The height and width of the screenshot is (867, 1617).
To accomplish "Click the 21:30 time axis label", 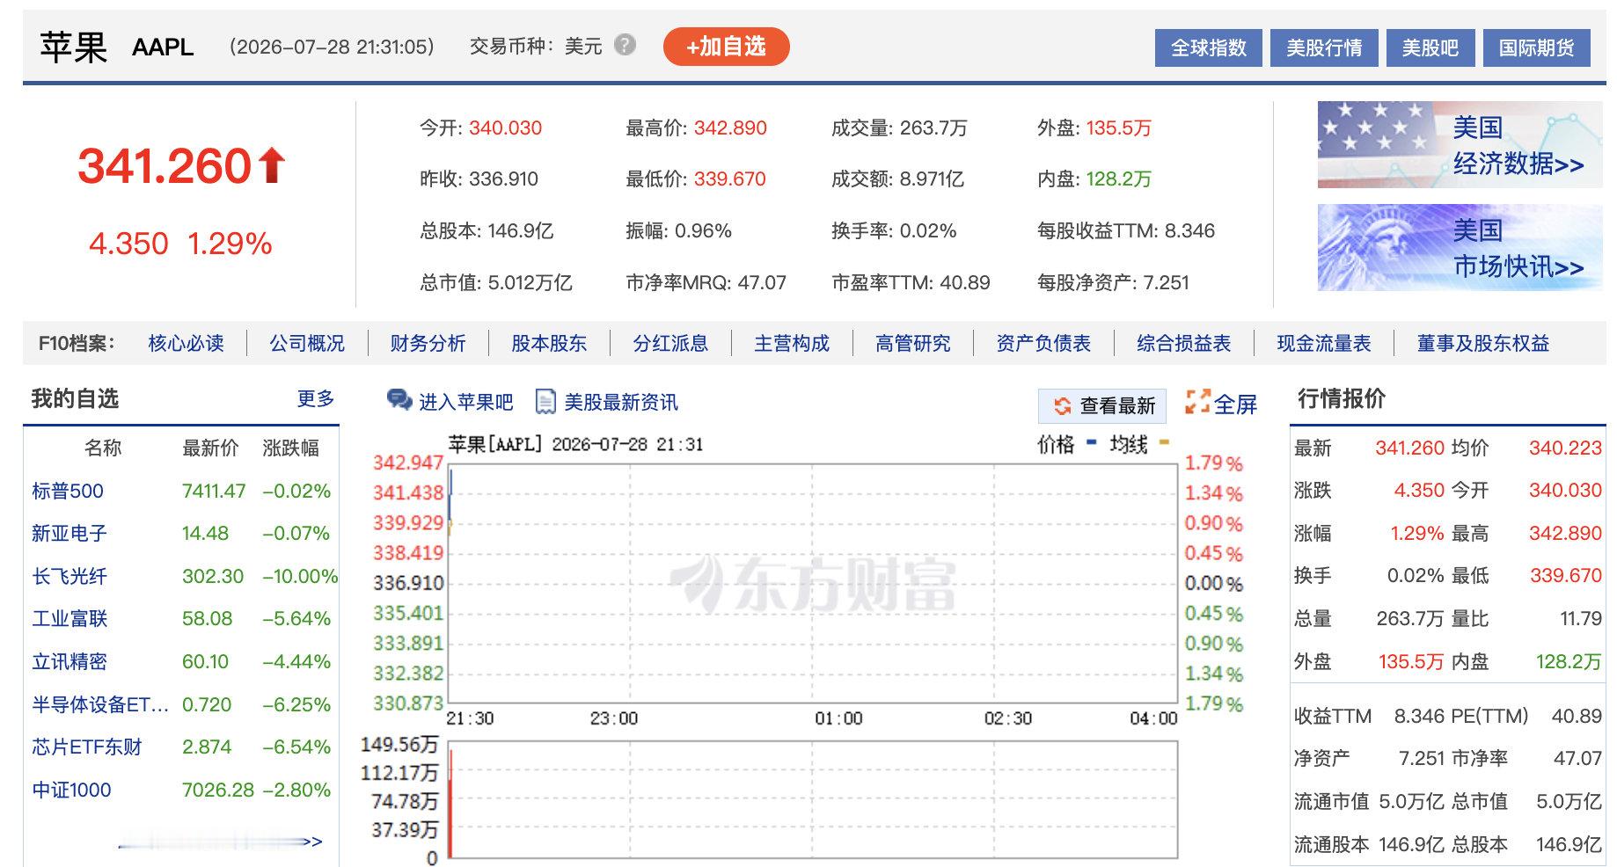I will 470,718.
